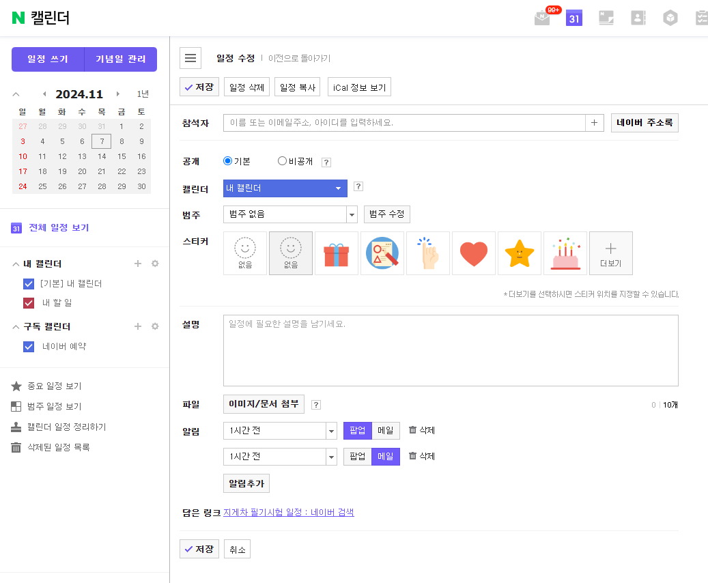708x583 pixels.
Task: Save the event with 저장 button
Action: [x=199, y=87]
